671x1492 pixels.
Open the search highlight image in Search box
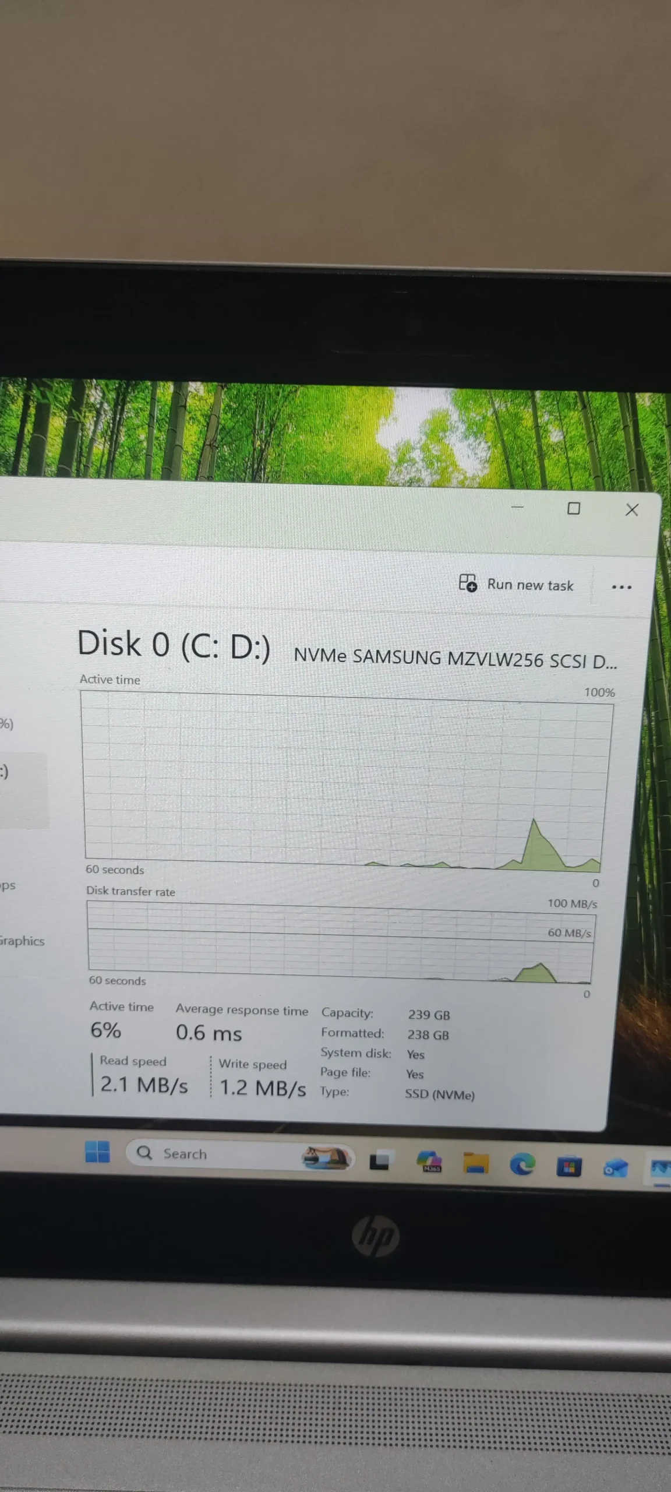(x=327, y=1157)
